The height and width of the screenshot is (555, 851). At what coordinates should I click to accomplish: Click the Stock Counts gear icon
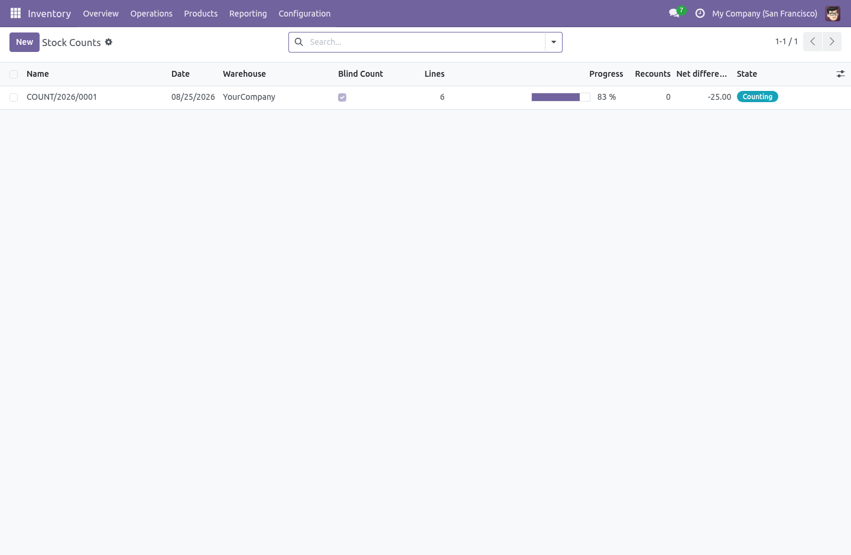(x=109, y=42)
